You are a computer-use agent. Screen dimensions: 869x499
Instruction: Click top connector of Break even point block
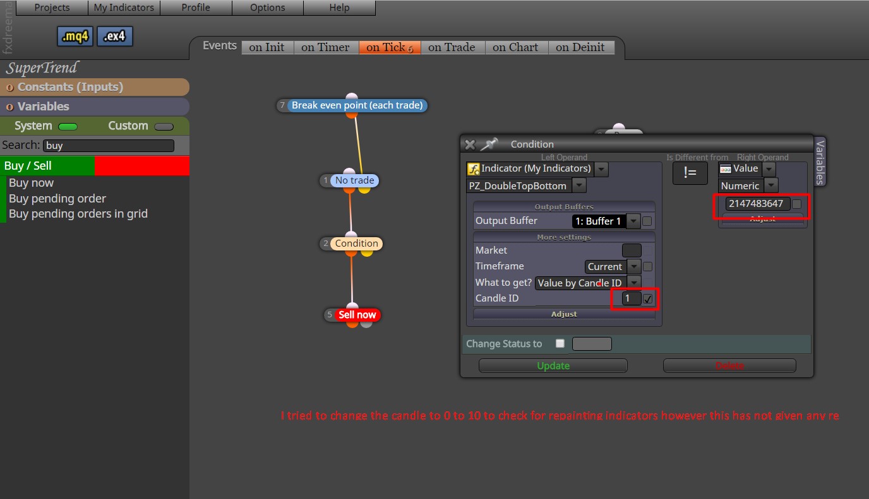click(x=352, y=97)
